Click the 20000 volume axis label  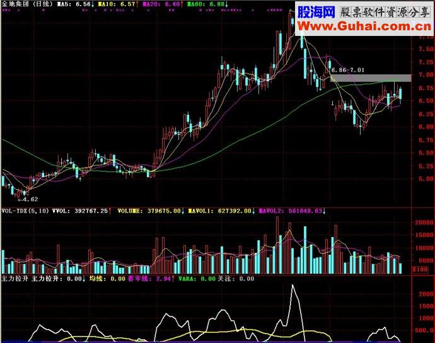coord(424,223)
